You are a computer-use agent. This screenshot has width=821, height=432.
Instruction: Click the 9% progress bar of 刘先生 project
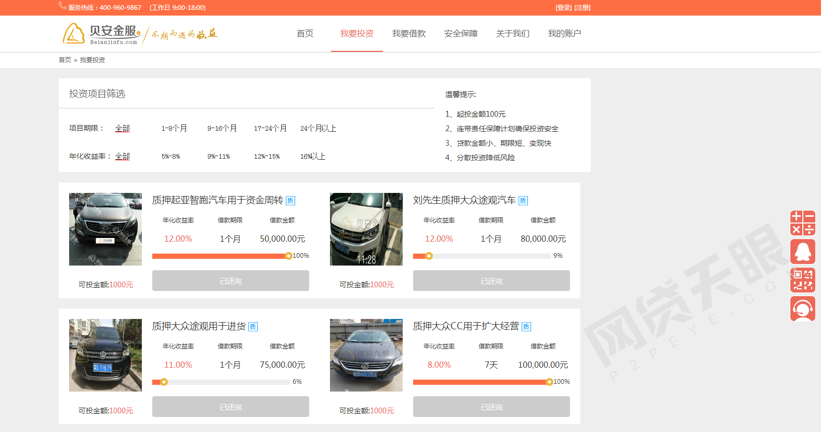coord(482,256)
